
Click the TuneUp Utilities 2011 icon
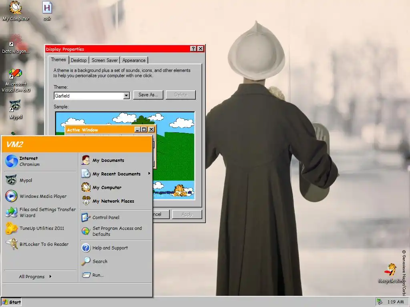coord(11,228)
